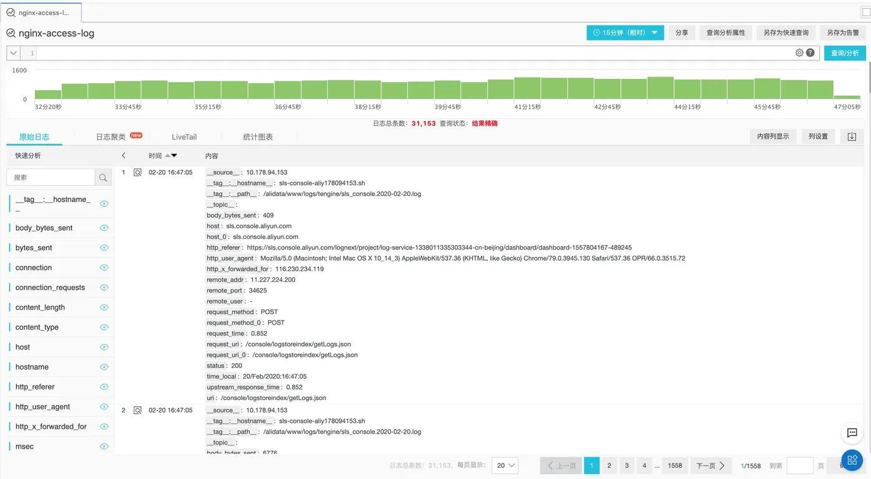Screen dimensions: 871x479
Task: Open context view icon for log entry 2
Action: (137, 411)
